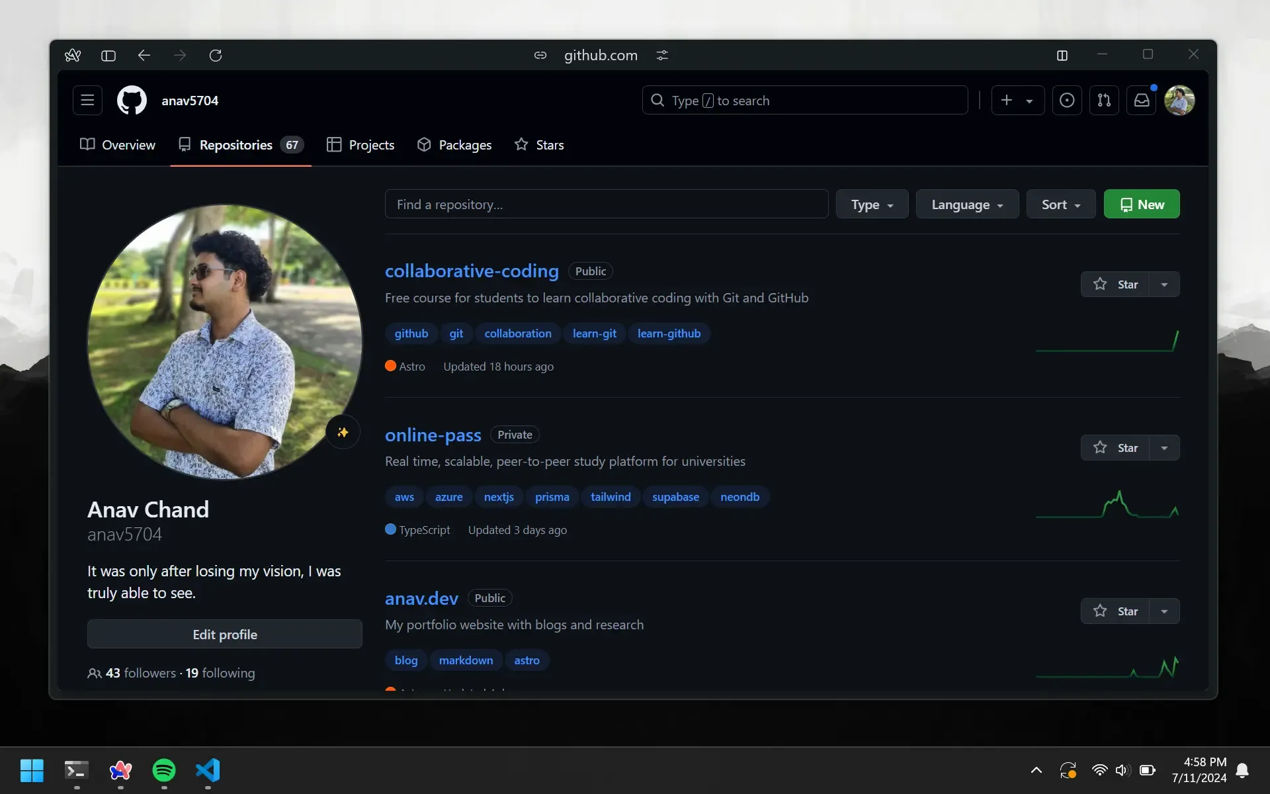The image size is (1270, 794).
Task: Open the Wi-Fi network tray icon
Action: [x=1099, y=770]
